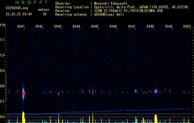Click the date stamp 02.03.25 09:40
Image resolution: width=194 pixels, height=123 pixels.
19,14
